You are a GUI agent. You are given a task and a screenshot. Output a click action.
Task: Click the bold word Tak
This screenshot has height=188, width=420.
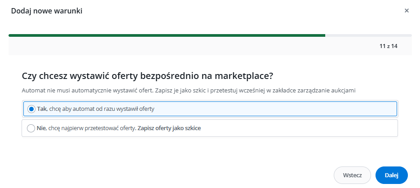42,109
